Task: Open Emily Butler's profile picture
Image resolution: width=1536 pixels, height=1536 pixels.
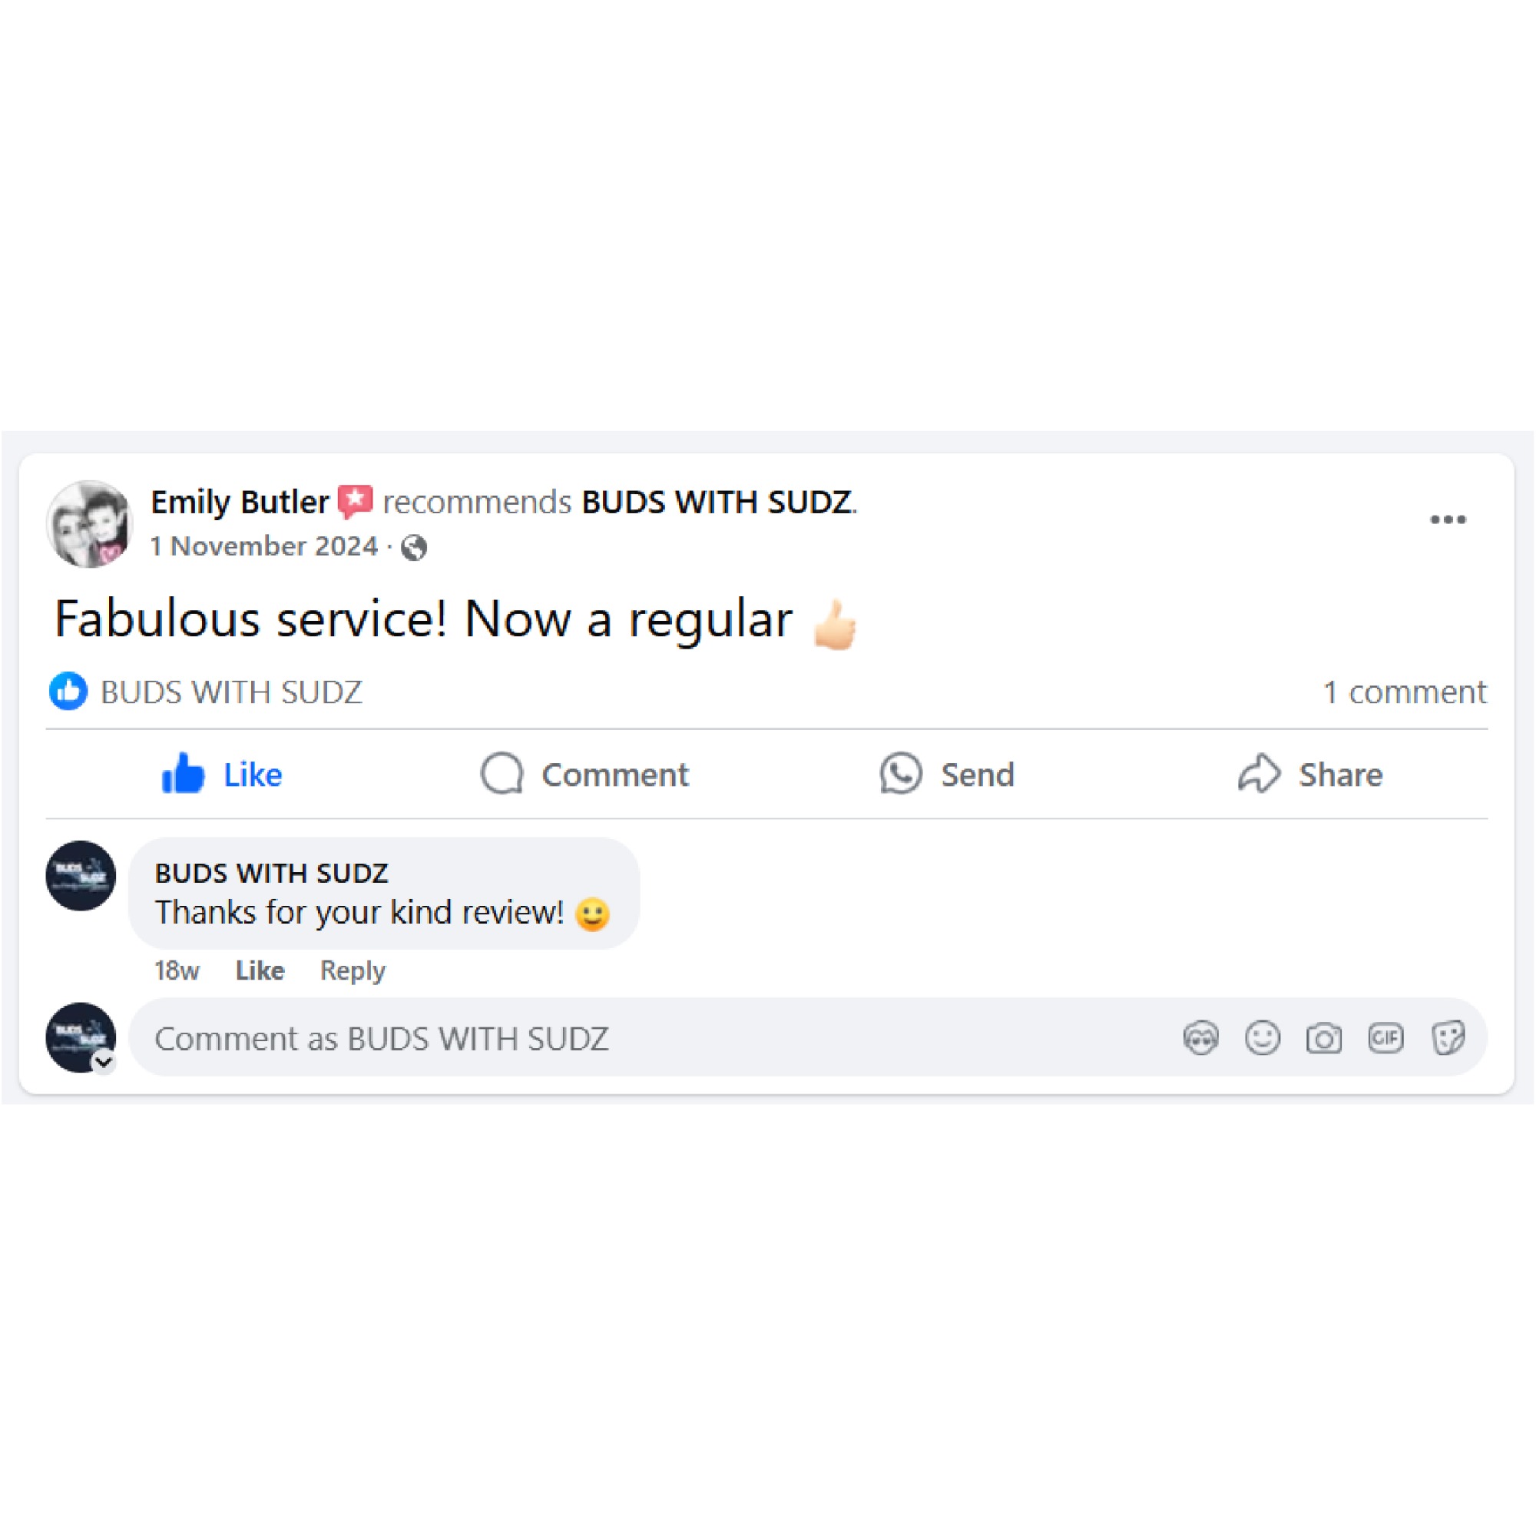Action: (89, 524)
